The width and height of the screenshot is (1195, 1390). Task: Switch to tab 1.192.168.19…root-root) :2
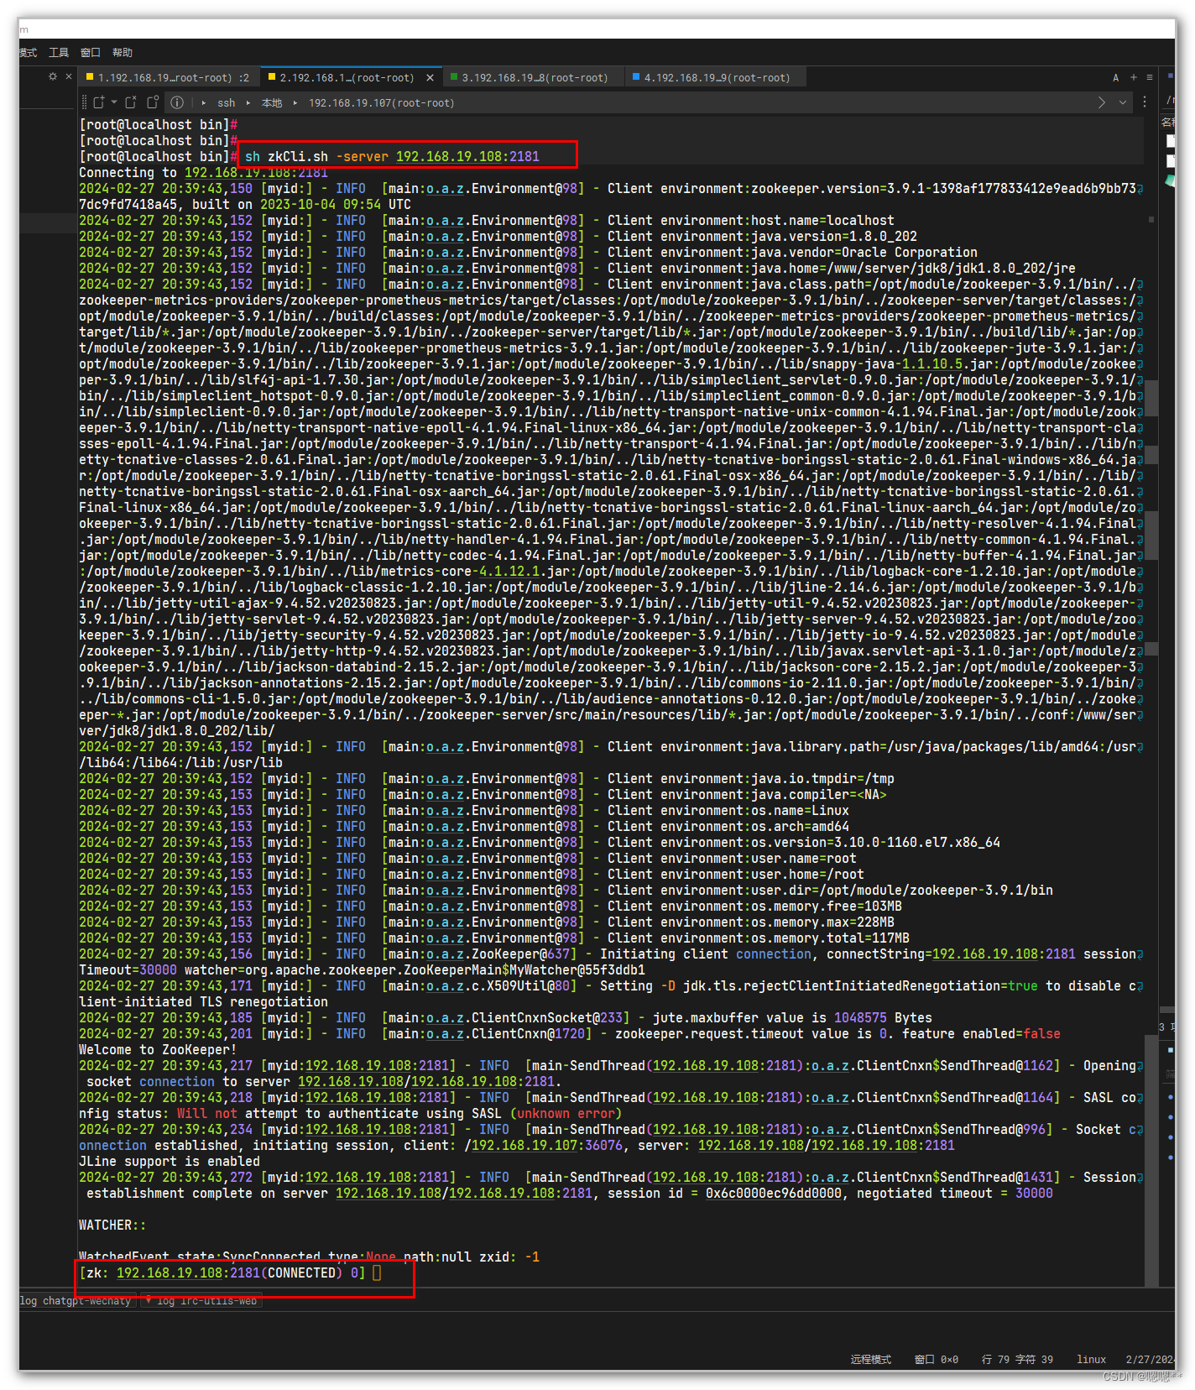coord(168,77)
